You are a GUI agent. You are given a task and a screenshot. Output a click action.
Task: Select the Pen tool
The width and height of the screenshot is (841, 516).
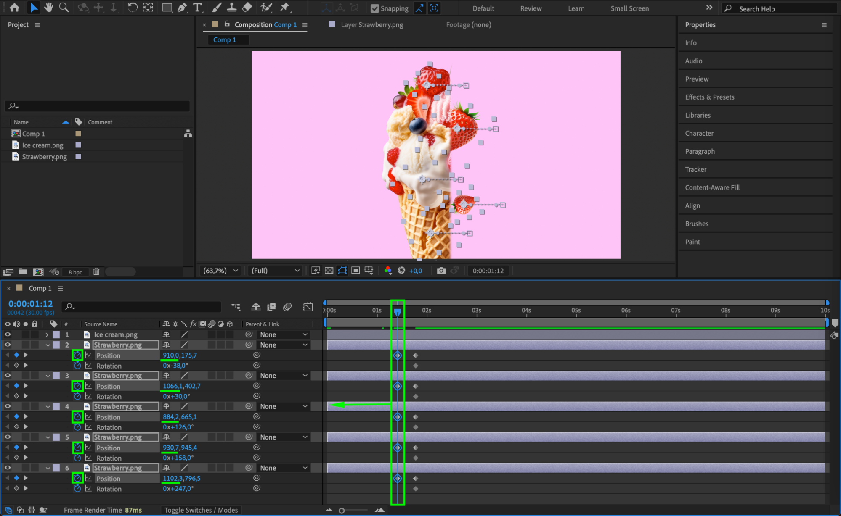[182, 7]
